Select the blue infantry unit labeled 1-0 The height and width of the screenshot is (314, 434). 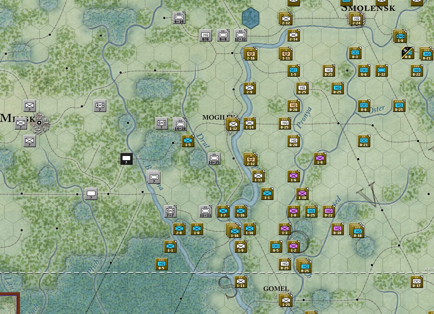click(x=197, y=229)
